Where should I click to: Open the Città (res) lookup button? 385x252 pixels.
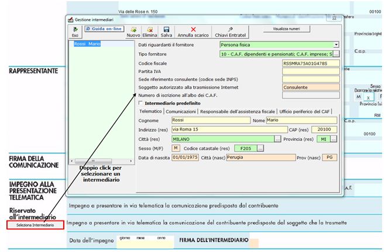tap(277, 139)
